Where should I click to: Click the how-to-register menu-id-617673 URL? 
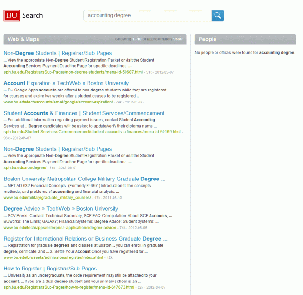tap(69, 287)
